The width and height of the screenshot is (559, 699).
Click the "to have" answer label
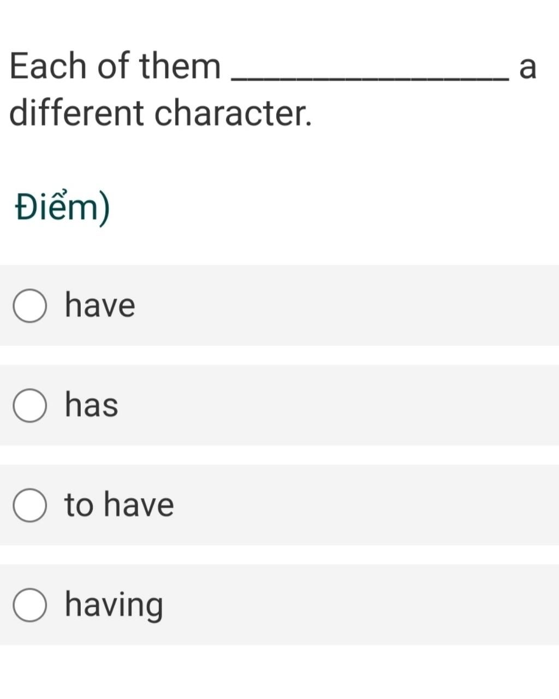pos(119,504)
